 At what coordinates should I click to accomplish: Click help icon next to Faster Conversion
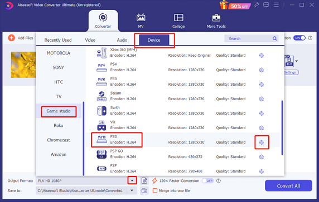click(219, 181)
